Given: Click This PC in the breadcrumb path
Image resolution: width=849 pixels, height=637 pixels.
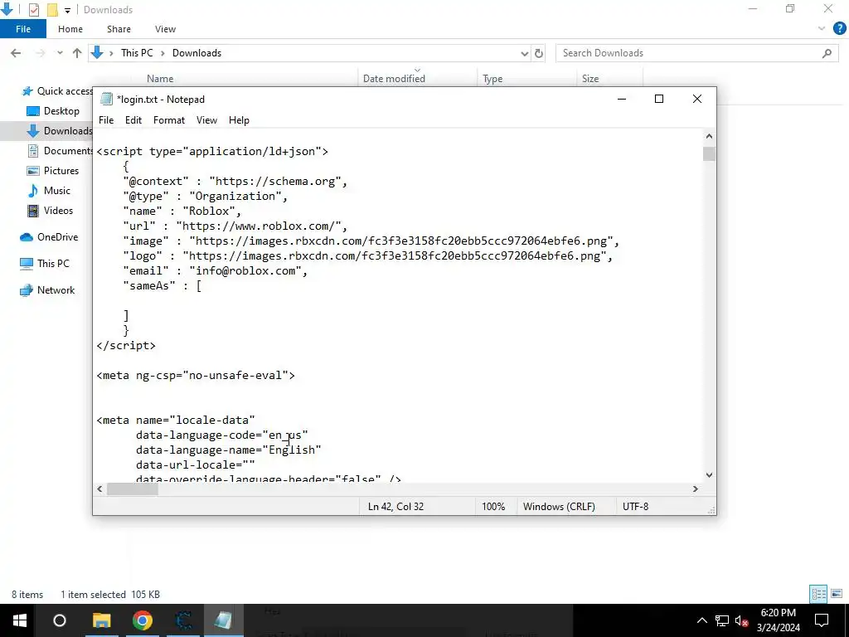Looking at the screenshot, I should (137, 53).
